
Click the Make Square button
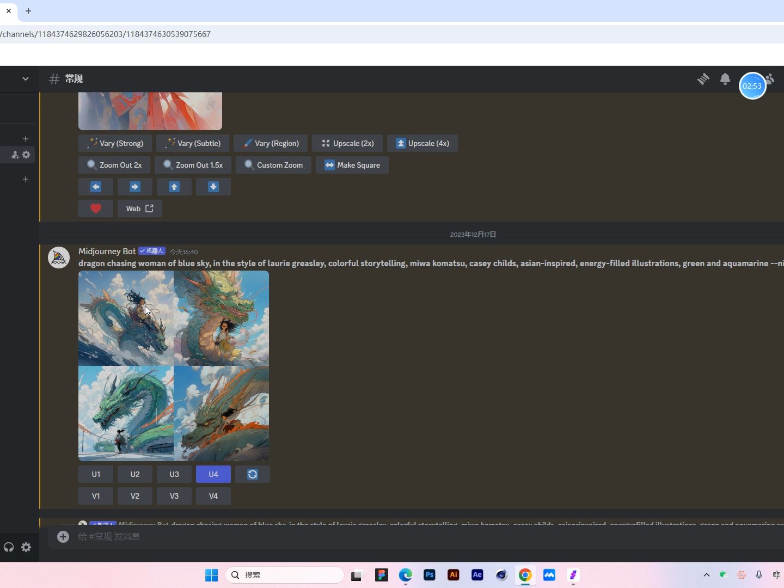(352, 165)
